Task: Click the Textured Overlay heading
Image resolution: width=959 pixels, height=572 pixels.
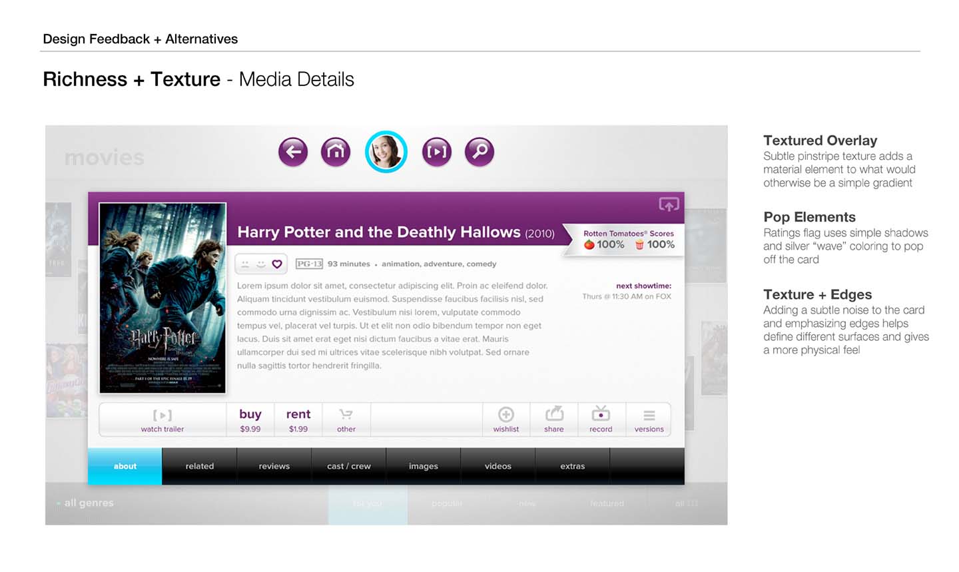Action: pyautogui.click(x=820, y=141)
